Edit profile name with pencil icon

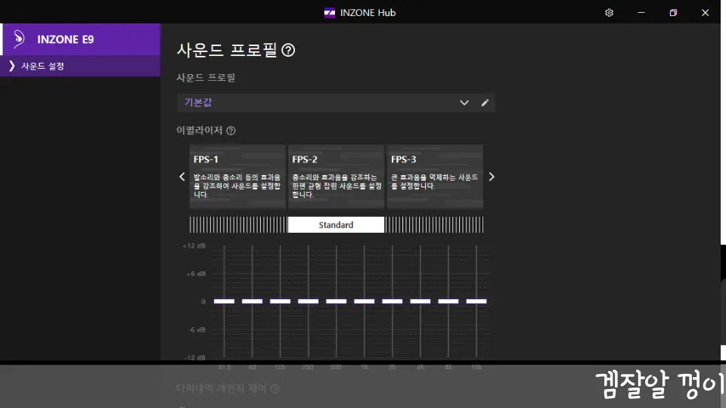[x=485, y=103]
